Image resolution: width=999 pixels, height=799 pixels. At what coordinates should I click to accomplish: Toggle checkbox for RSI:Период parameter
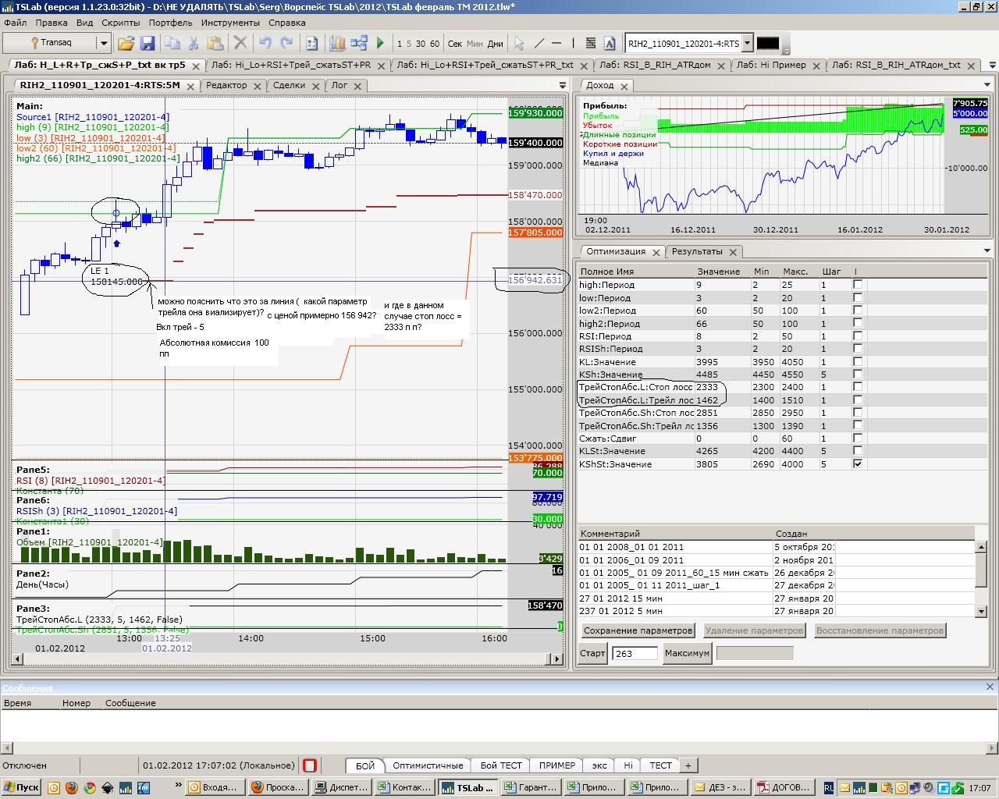point(858,336)
